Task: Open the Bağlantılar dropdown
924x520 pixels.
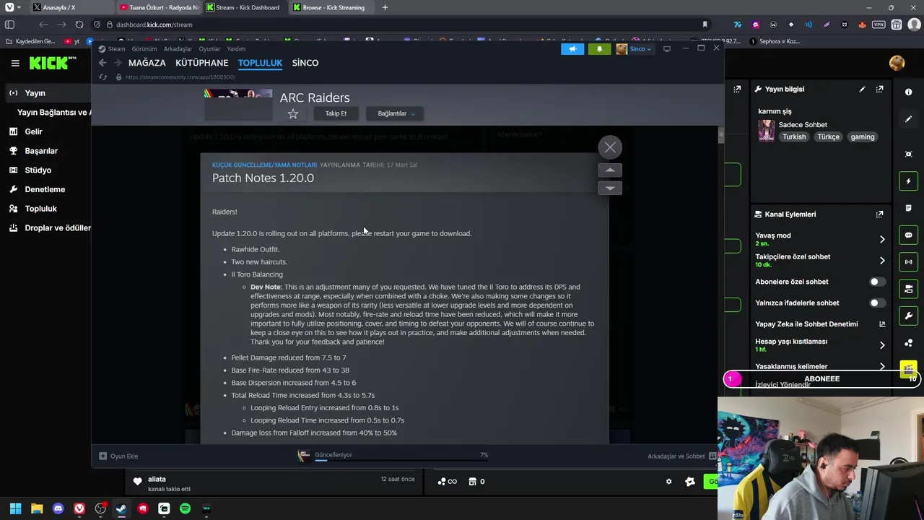Action: pyautogui.click(x=396, y=113)
